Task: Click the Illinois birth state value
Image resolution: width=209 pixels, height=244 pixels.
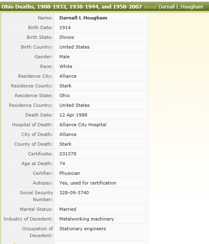Action: click(x=66, y=37)
